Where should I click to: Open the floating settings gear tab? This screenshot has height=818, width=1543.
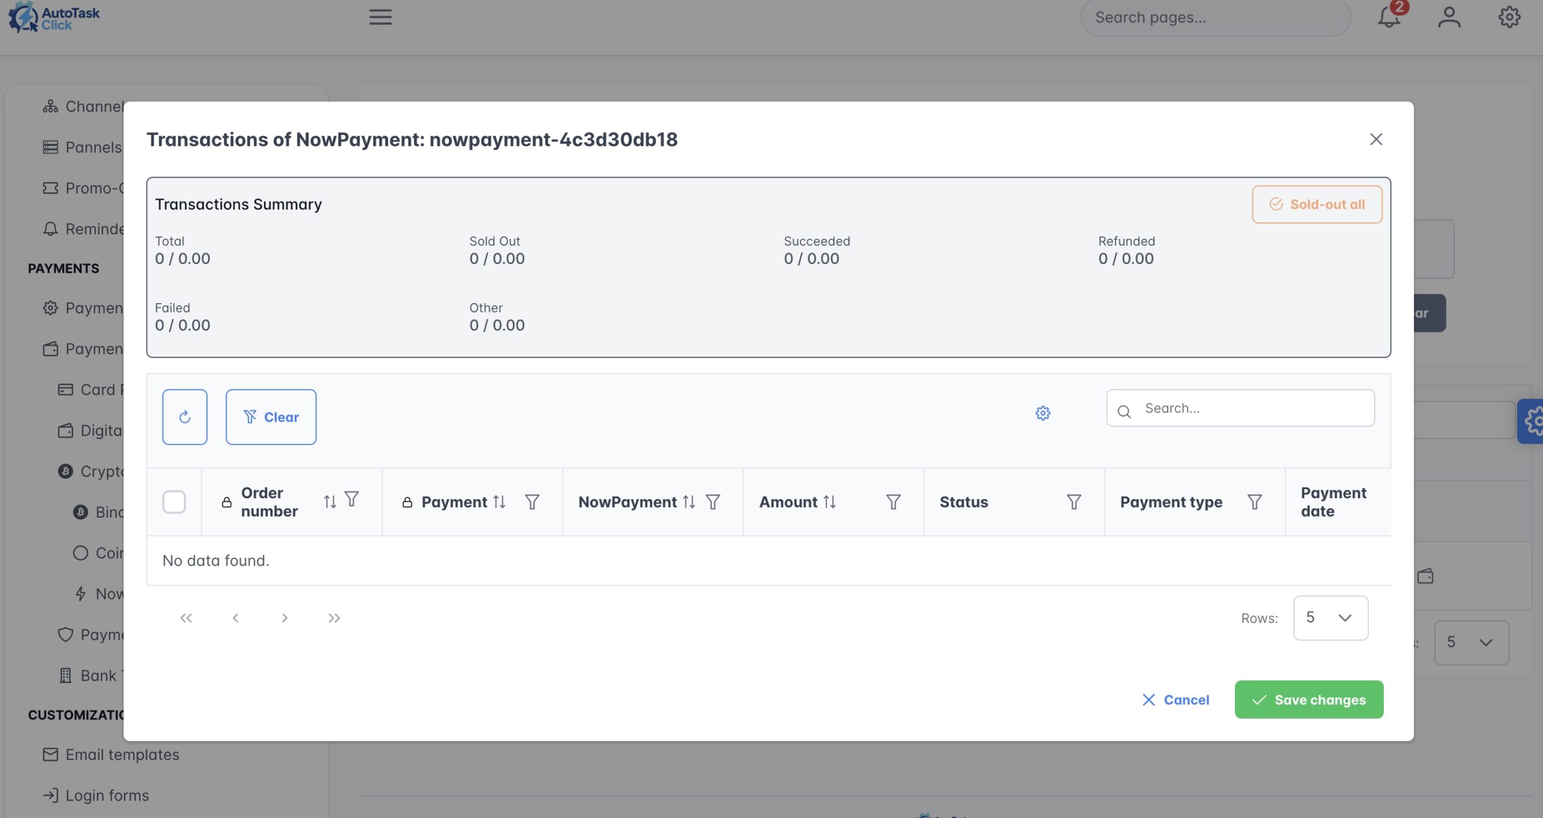[x=1532, y=421]
